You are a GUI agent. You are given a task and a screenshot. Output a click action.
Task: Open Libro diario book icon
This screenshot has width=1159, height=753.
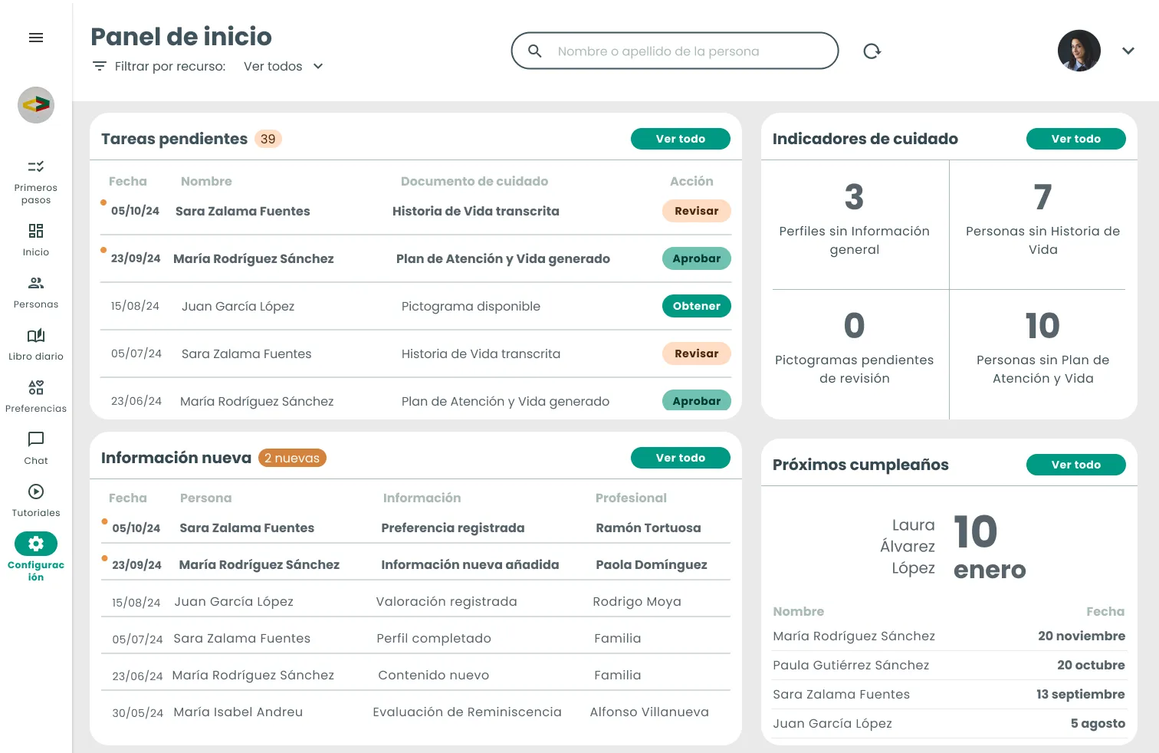(x=36, y=335)
